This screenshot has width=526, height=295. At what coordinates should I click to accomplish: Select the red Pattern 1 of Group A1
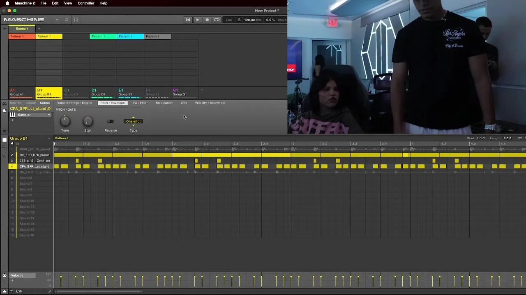point(22,36)
